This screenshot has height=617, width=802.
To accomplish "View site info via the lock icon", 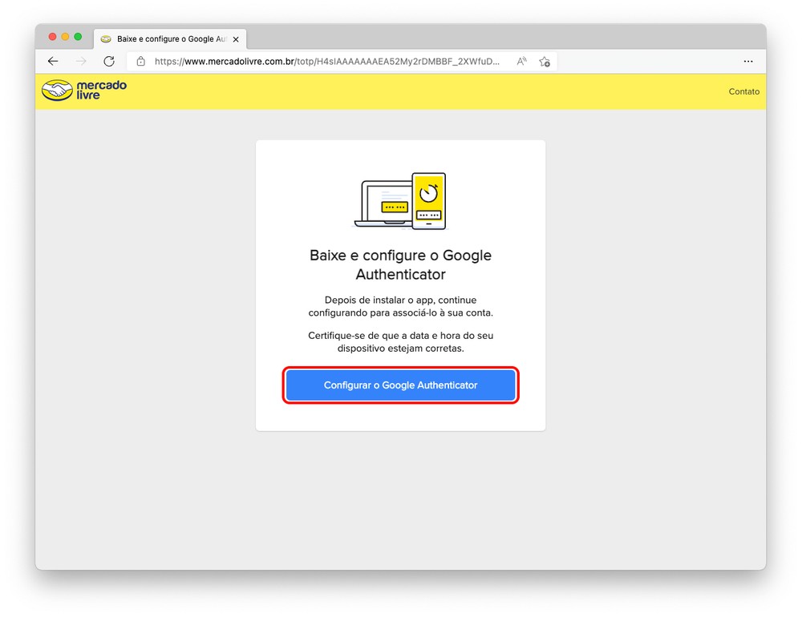I will [141, 62].
